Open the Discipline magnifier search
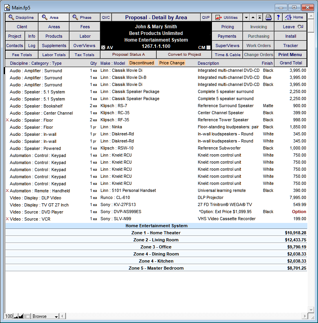Image resolution: width=318 pixels, height=323 pixels. tap(22, 18)
